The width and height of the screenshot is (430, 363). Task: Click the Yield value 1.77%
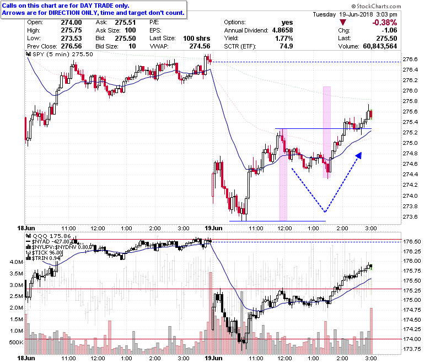(284, 39)
